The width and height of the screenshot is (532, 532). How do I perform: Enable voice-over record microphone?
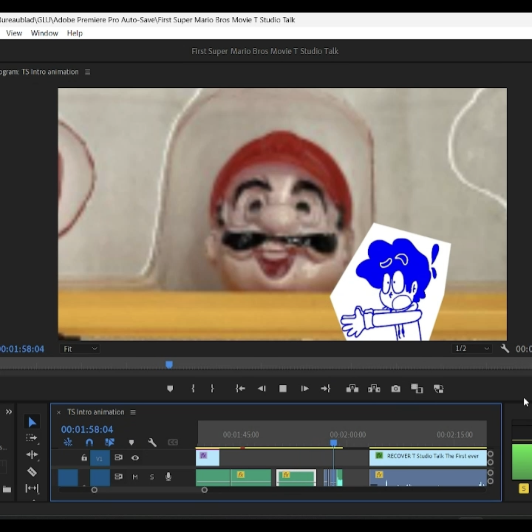pos(168,477)
